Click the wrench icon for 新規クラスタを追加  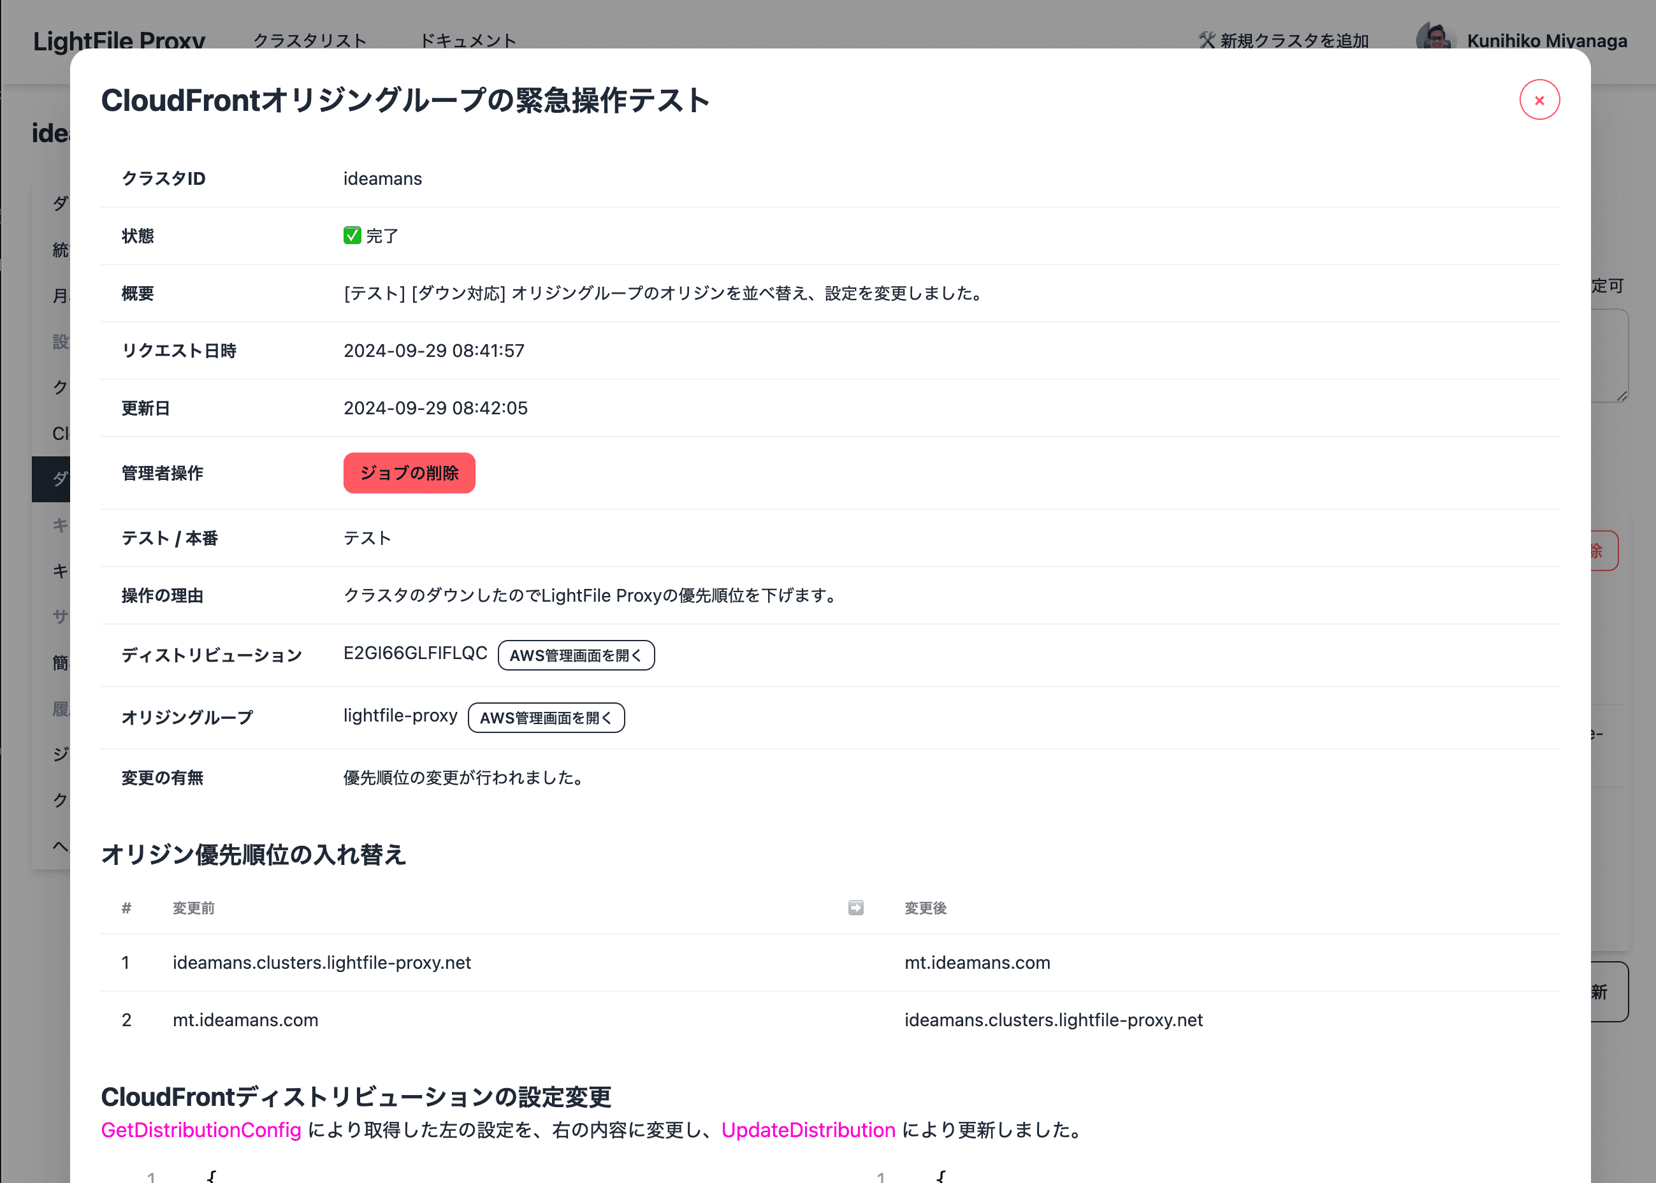click(1206, 41)
